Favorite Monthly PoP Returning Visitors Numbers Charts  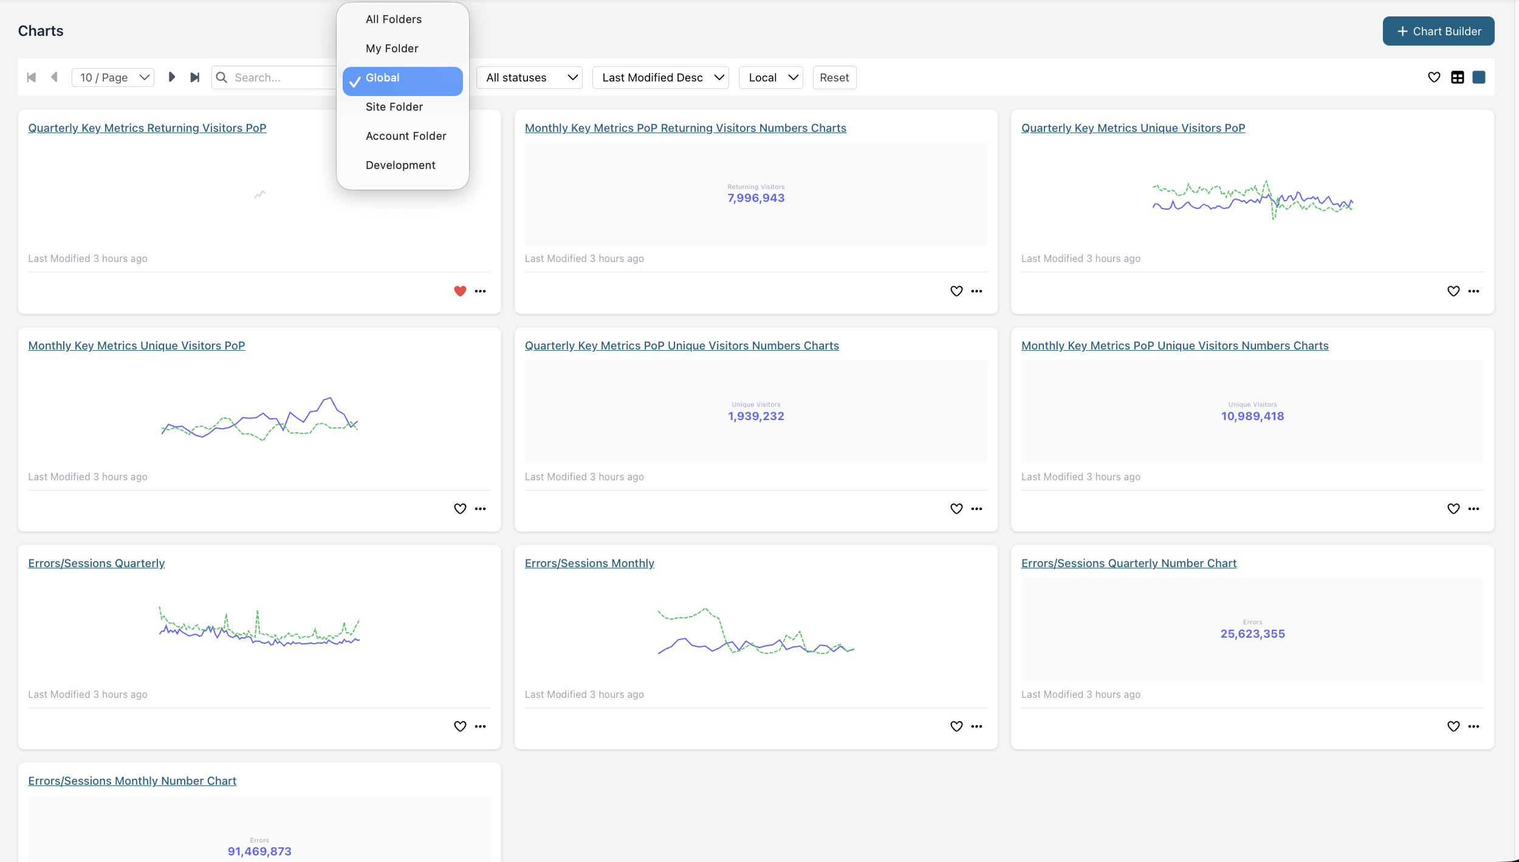956,291
